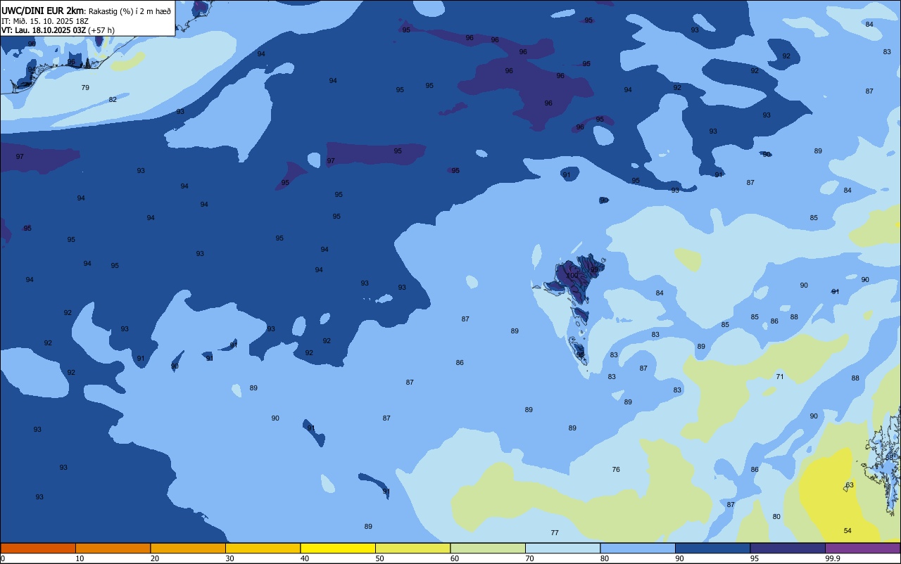Screen dimensions: 901x564
Task: Click the 50–60 pale yellow legend swatch
Action: 412,548
